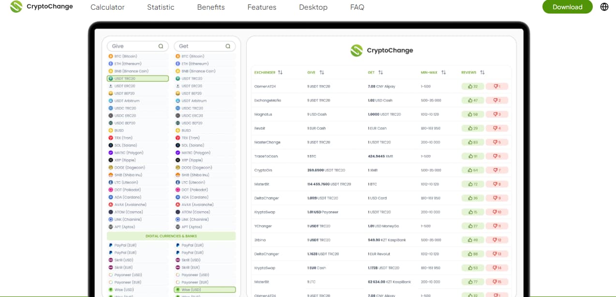Image resolution: width=616 pixels, height=297 pixels.
Task: Click the search icon in the Give field
Action: tap(161, 47)
